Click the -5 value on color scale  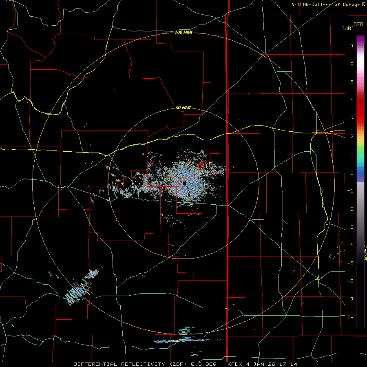coord(350,263)
